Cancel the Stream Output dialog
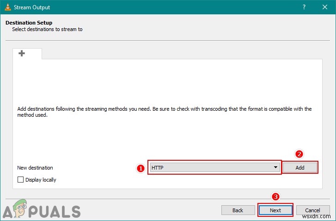This screenshot has width=336, height=221. pos(312,210)
